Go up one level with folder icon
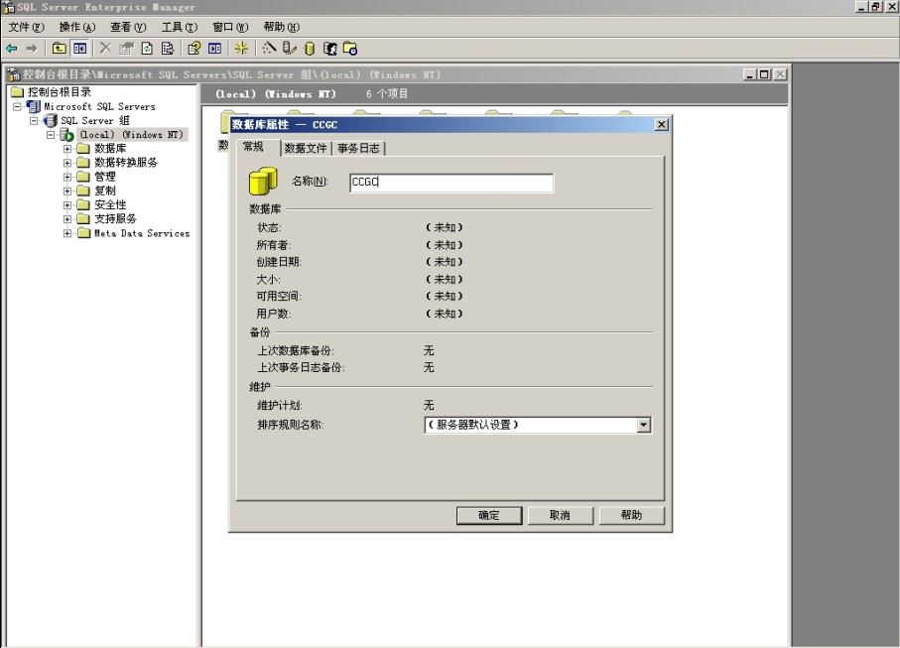 coord(60,49)
